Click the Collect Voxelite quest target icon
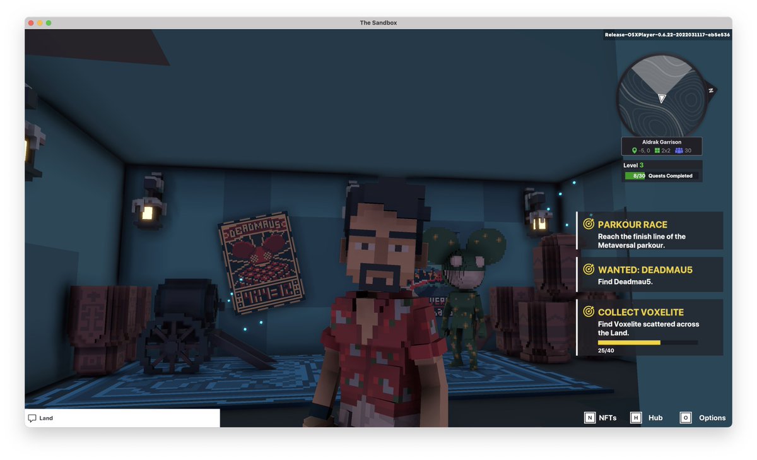Screen dimensions: 757x460 click(x=589, y=312)
